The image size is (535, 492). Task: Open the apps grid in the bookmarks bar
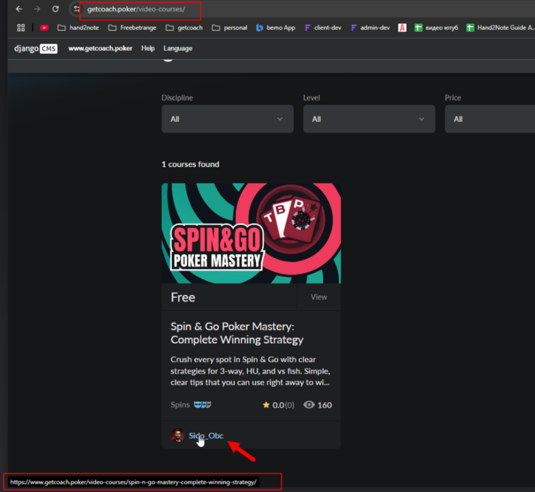click(x=21, y=28)
